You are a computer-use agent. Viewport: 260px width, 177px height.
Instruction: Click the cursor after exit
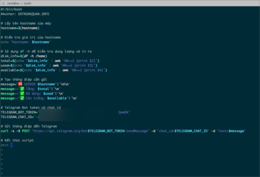12,145
